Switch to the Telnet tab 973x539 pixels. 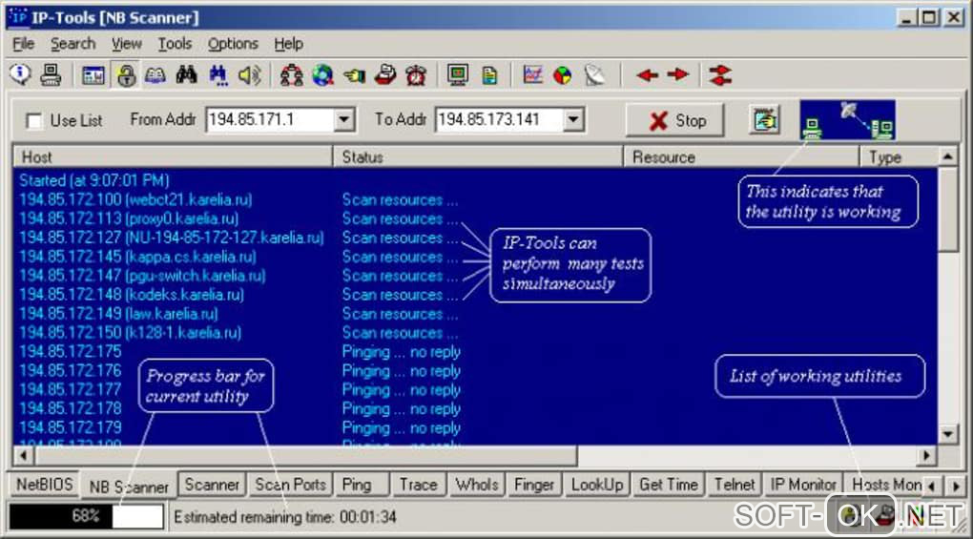(x=735, y=485)
